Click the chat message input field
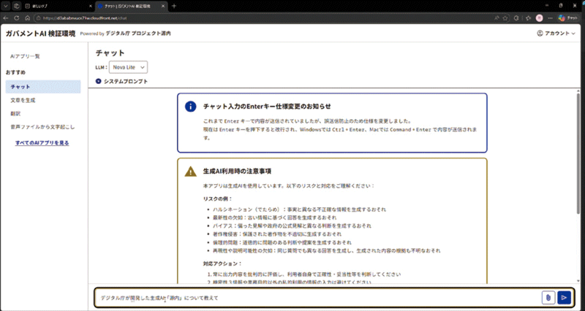Viewport: 585px width, 311px height. click(x=317, y=298)
